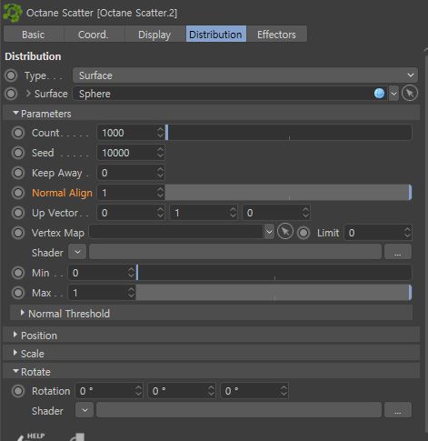Open the Rotate Shader browse button
This screenshot has height=441, width=428.
click(398, 410)
